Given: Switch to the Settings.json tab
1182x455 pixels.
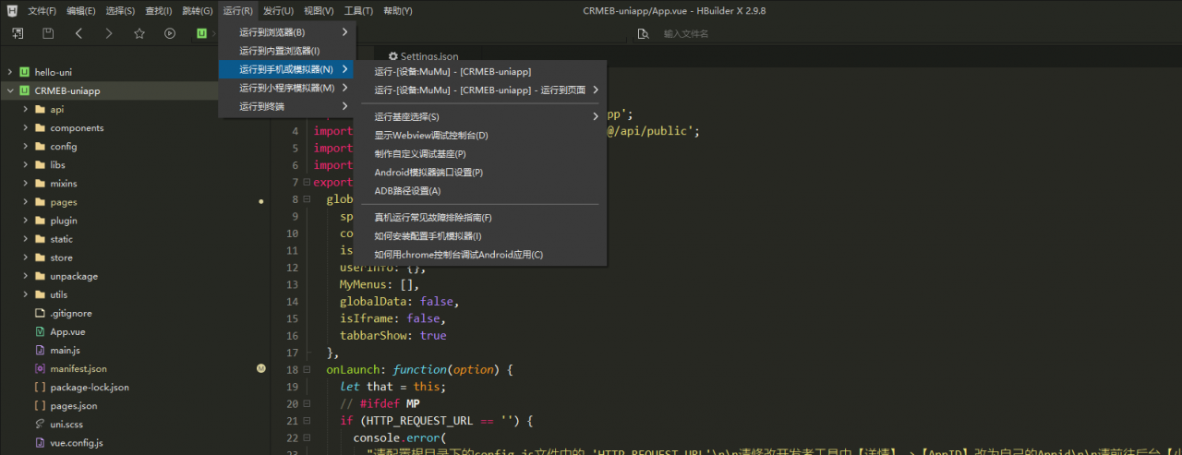Looking at the screenshot, I should pyautogui.click(x=423, y=56).
